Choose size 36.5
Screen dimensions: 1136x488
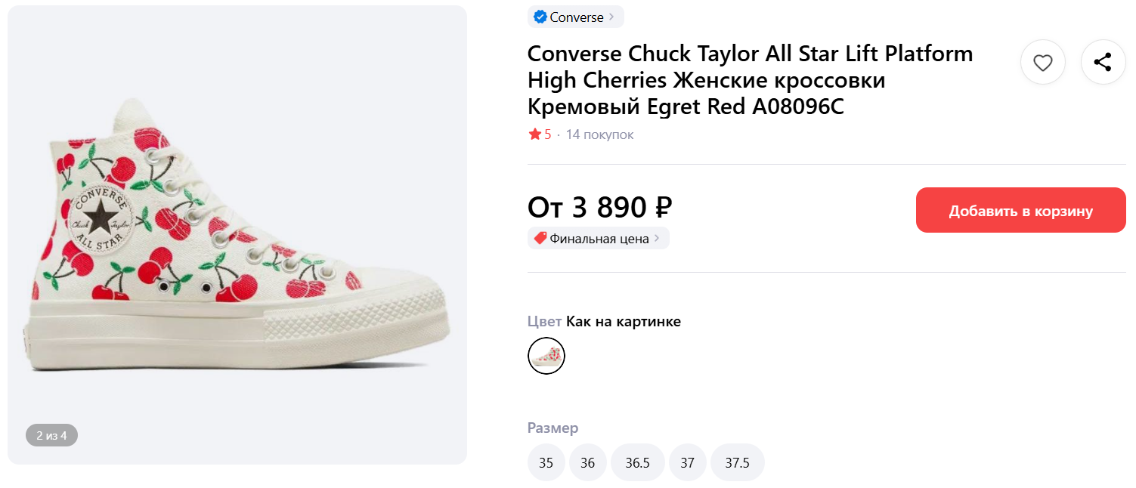point(637,462)
